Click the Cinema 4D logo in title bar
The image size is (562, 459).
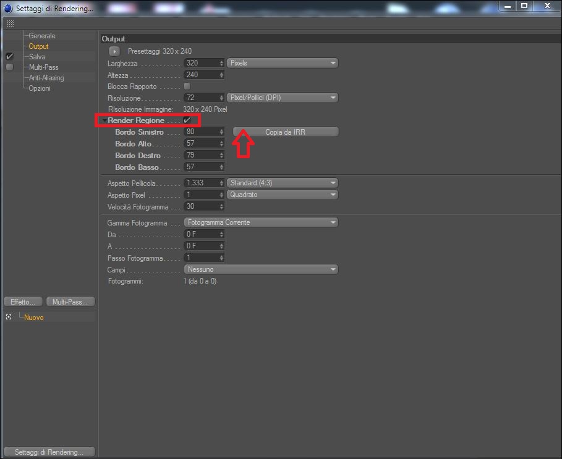[7, 8]
